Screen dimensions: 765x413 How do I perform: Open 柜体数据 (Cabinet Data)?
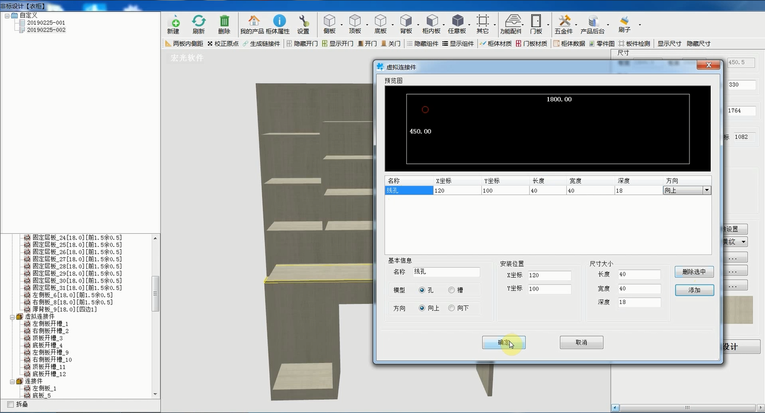coord(569,44)
